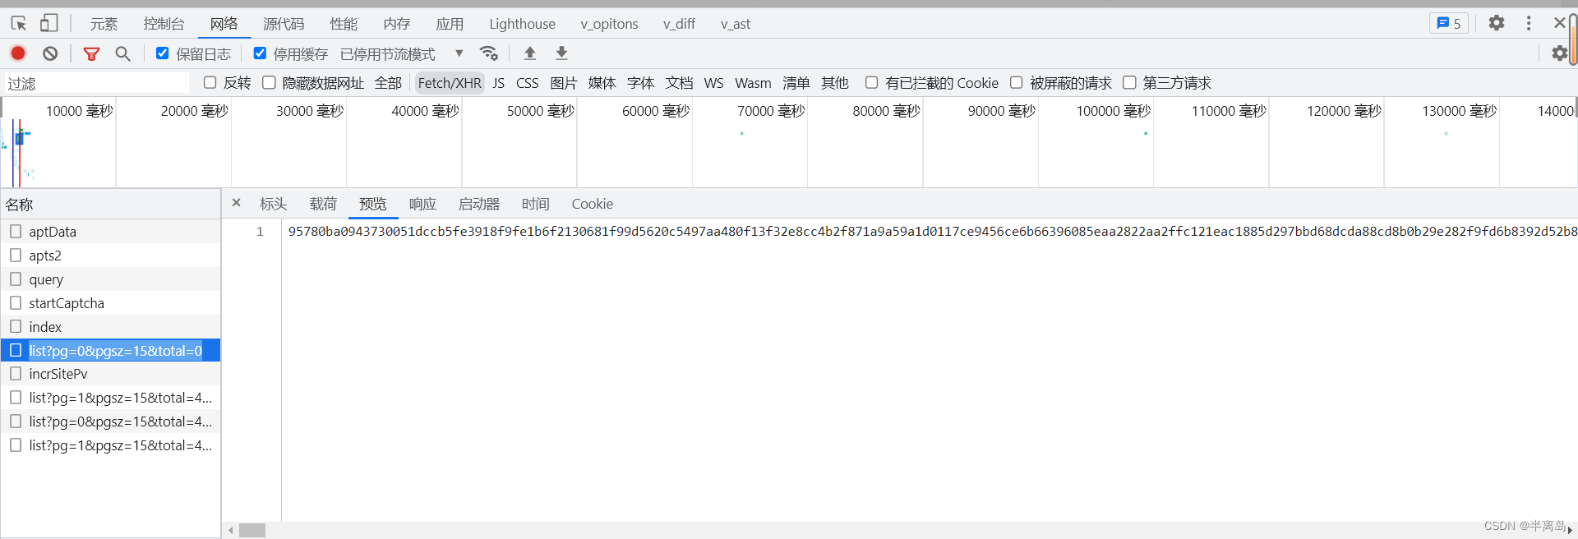
Task: Open the 5 console messages badge
Action: pos(1448,23)
